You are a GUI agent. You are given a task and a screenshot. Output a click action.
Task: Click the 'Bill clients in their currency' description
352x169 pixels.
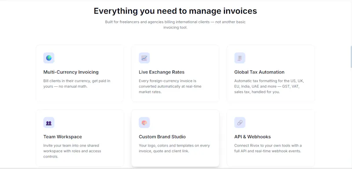[77, 84]
